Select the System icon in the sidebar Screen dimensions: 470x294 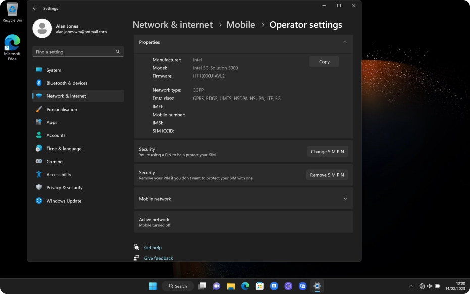[x=39, y=70]
